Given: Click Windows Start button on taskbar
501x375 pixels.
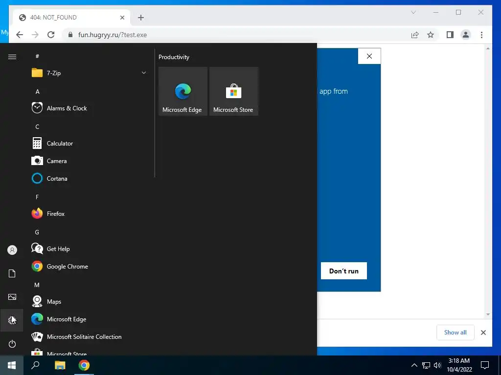Looking at the screenshot, I should [12, 365].
